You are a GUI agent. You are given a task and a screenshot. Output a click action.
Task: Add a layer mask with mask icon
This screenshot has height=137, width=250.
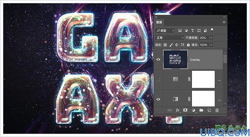[185, 110]
